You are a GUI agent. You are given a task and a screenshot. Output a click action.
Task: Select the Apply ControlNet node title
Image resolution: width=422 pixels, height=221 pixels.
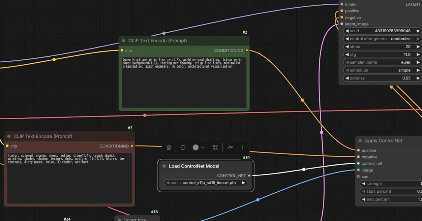pos(383,141)
